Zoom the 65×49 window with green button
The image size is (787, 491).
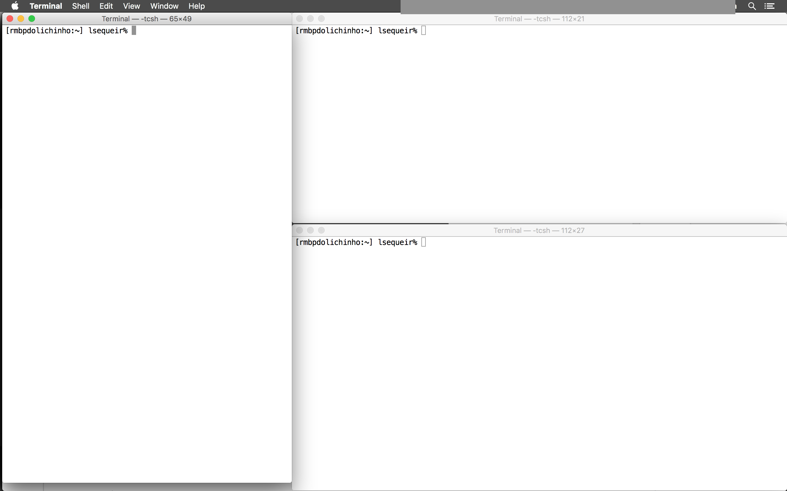[31, 19]
